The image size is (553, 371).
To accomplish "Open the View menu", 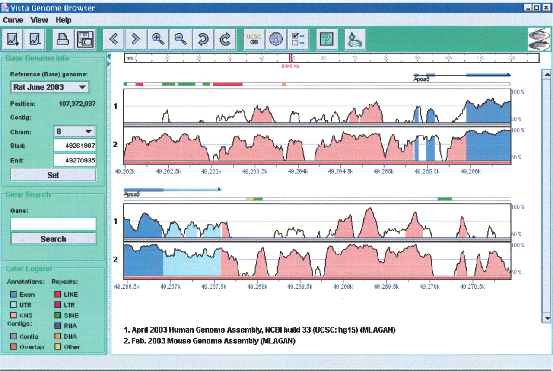I will tap(39, 20).
